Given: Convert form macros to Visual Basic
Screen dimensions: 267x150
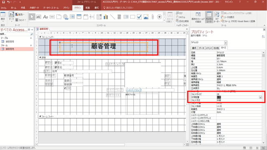Looking at the screenshot, I should tap(238, 21).
